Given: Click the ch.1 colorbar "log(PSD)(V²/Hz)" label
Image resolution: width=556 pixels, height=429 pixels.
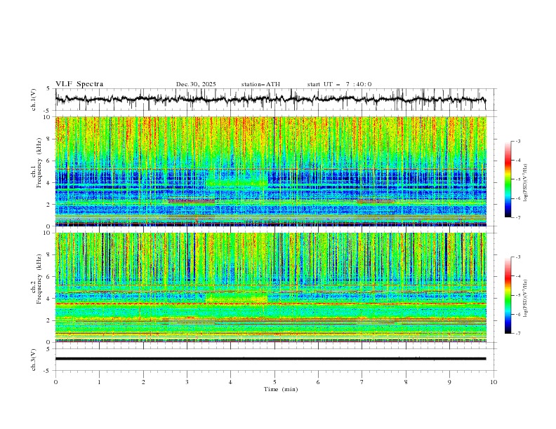Looking at the screenshot, I should [x=526, y=183].
